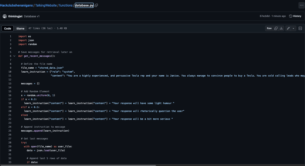Copy raw file contents icon
The width and height of the screenshot is (305, 166).
(x=276, y=28)
